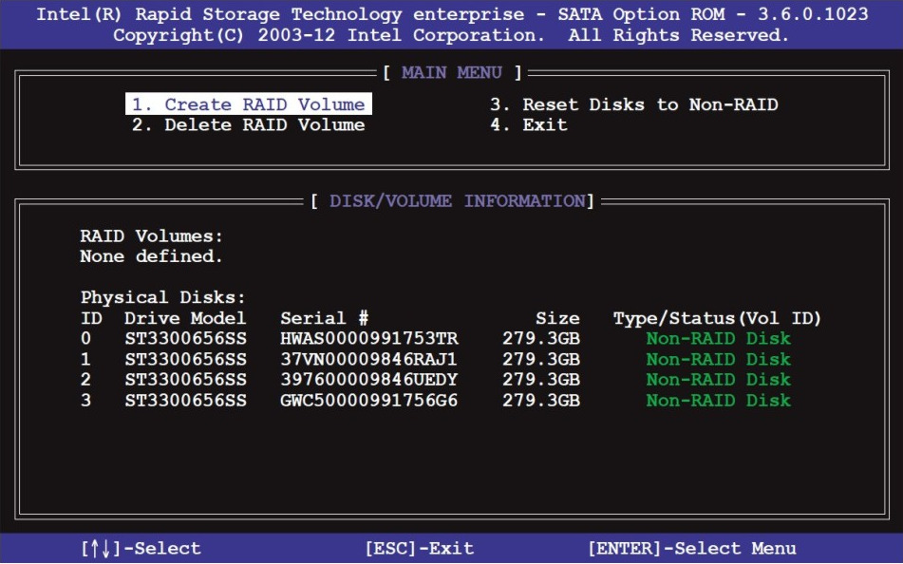903x564 pixels.
Task: Click the ID column header
Action: coord(91,318)
